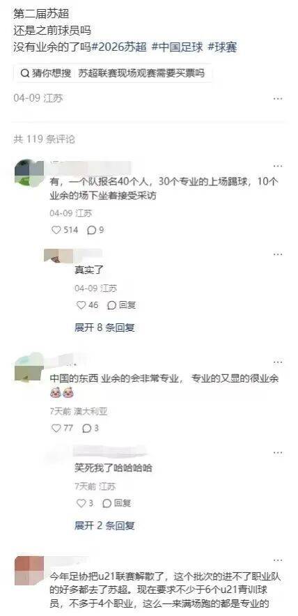Open the #2026苏超 hashtag
The image size is (298, 616).
click(119, 47)
